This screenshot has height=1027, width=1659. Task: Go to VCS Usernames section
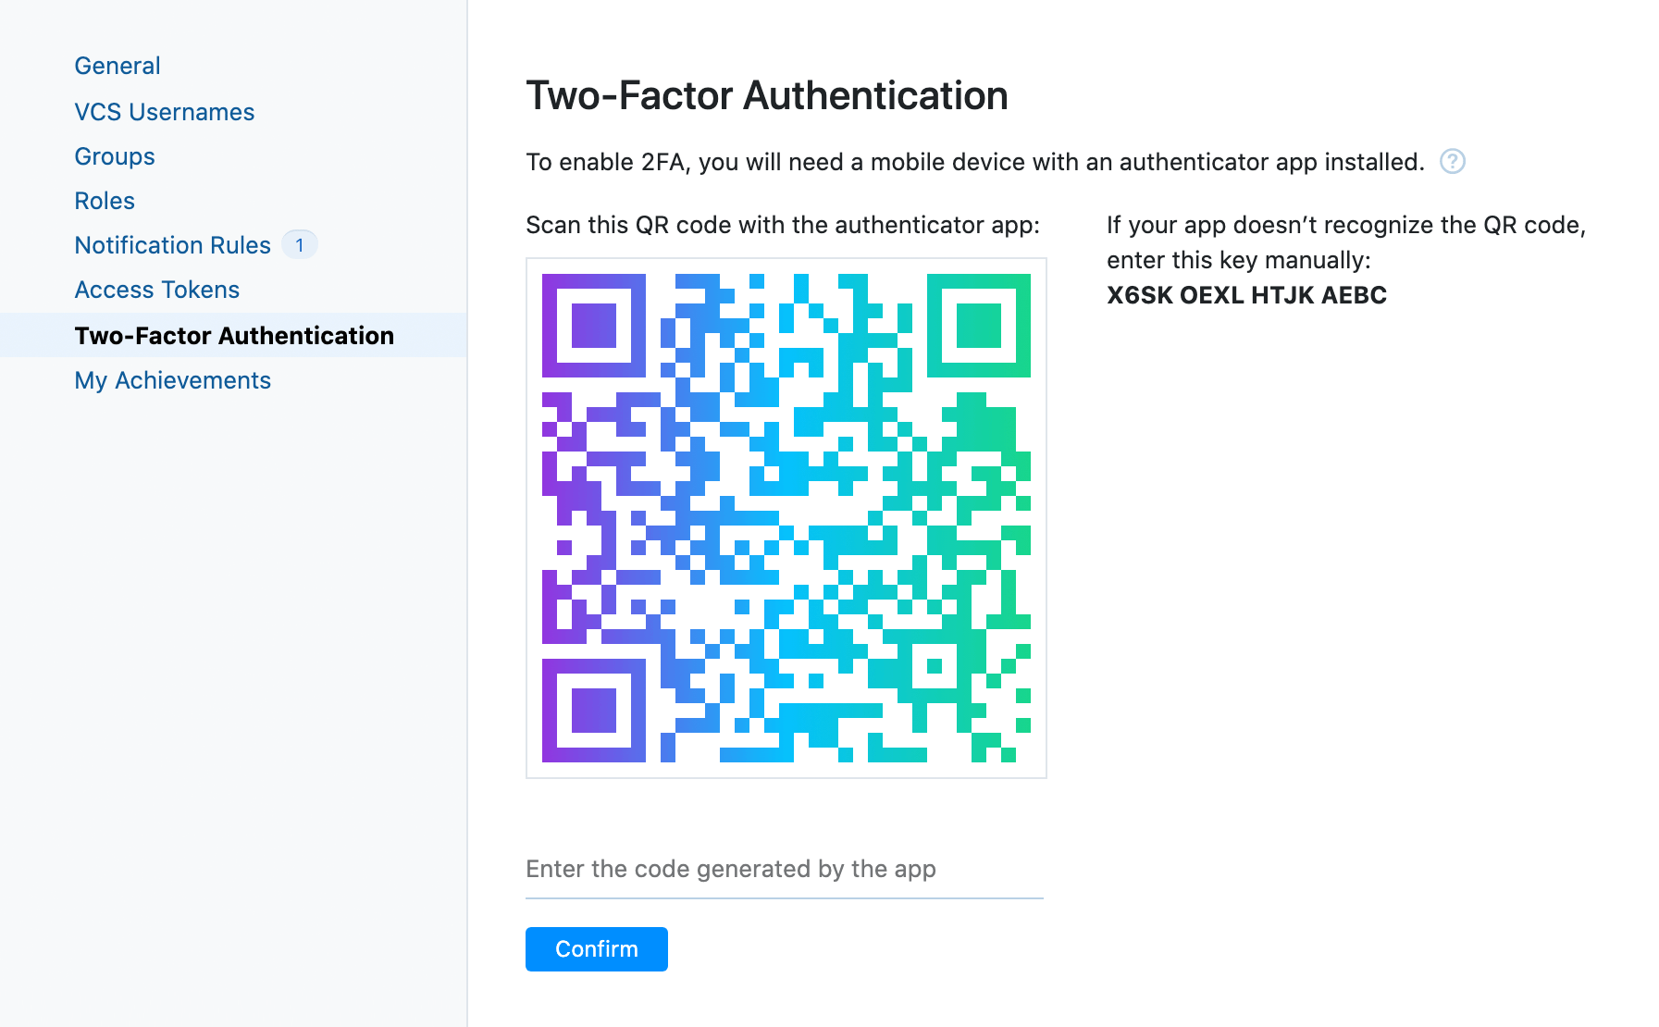pos(165,112)
